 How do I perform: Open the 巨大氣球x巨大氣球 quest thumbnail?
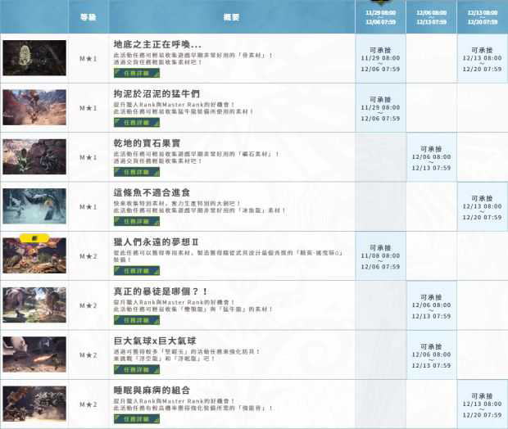(x=34, y=354)
